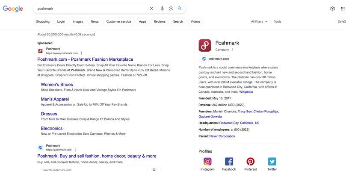The width and height of the screenshot is (346, 171).
Task: Open three-dot menu beside sponsored Poshmark URL
Action: coord(82,53)
